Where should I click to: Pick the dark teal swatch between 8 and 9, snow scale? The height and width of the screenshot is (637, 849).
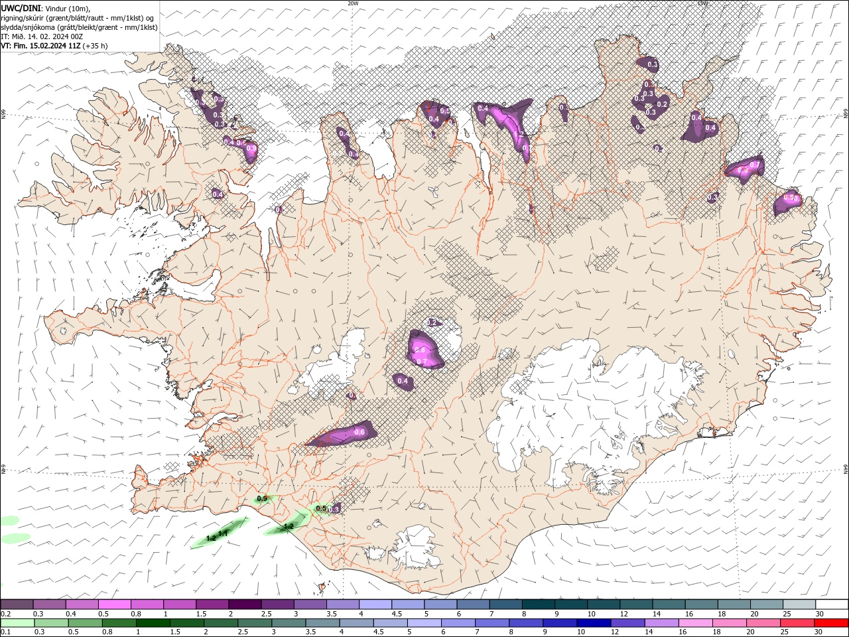(x=537, y=604)
